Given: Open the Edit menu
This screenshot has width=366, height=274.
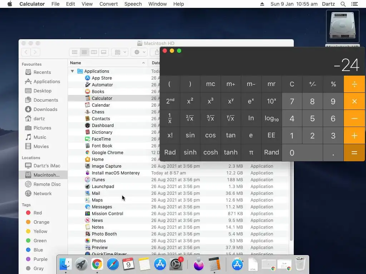Looking at the screenshot, I should coord(70,4).
